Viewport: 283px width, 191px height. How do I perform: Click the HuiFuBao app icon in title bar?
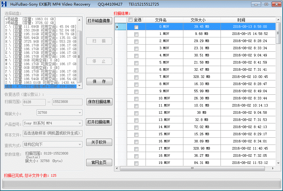coord(4,4)
